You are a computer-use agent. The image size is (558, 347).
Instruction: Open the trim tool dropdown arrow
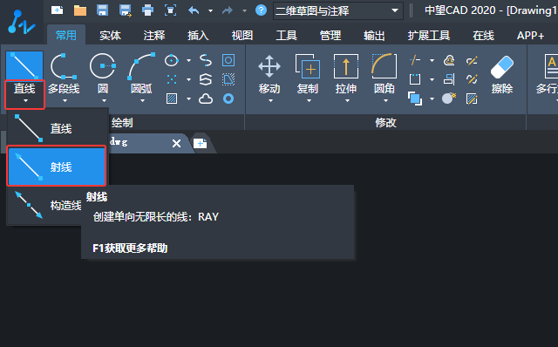(x=432, y=60)
